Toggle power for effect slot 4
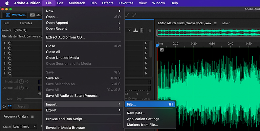The width and height of the screenshot is (260, 131). click(x=10, y=58)
